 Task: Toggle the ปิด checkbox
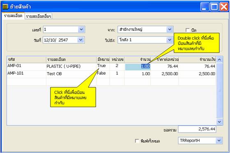click(187, 30)
